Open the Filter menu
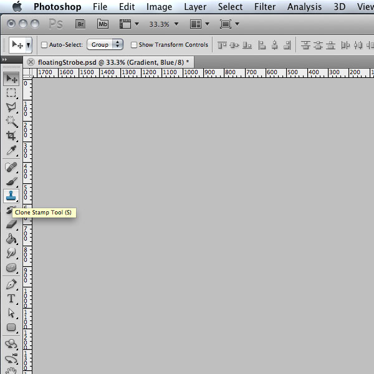The height and width of the screenshot is (374, 374). pos(265,7)
